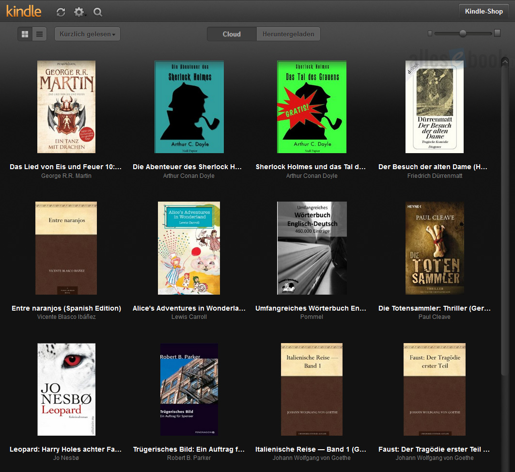Click author name 'Pommel'

(312, 317)
